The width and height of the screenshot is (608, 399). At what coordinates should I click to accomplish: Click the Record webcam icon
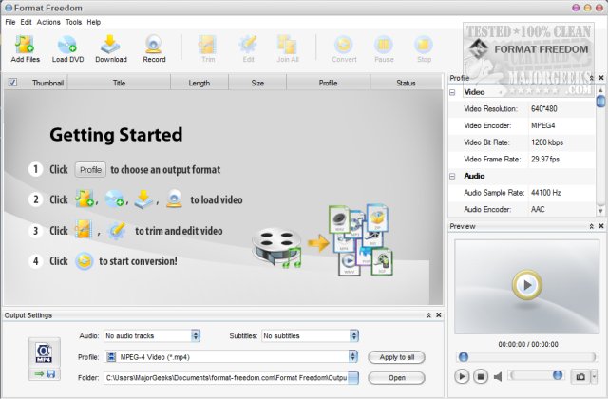point(154,45)
